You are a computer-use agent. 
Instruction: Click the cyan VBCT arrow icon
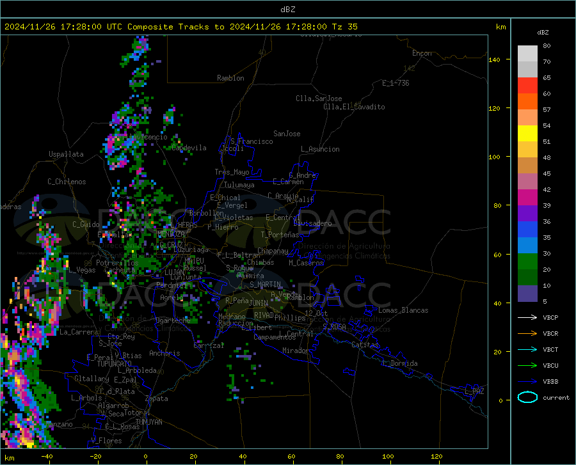click(527, 349)
